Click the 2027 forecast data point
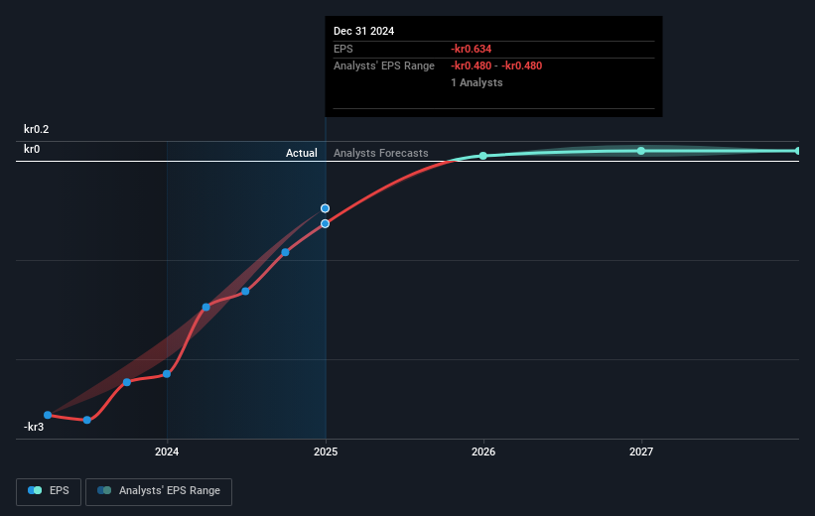This screenshot has width=815, height=516. coord(641,151)
